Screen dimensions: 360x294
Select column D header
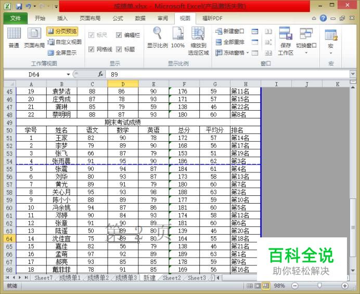(x=123, y=84)
